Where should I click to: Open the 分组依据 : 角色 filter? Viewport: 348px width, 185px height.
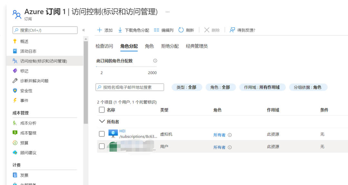[308, 87]
